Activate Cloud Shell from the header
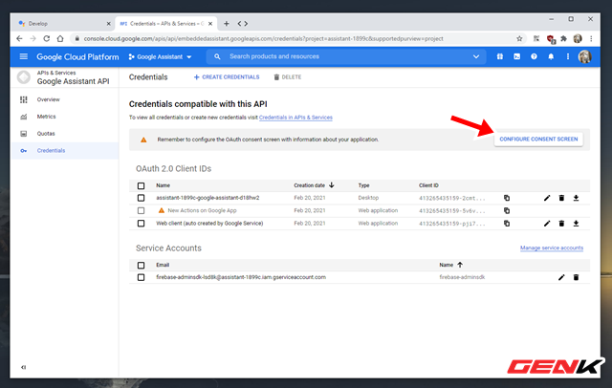 click(516, 56)
